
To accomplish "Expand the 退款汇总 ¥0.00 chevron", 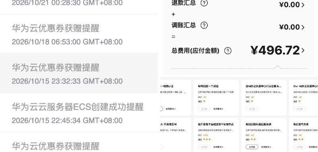I will pos(303,5).
